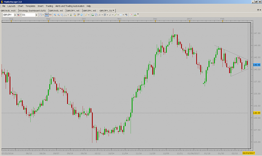Open the GBP/JPY instrument dropdown arrow
This screenshot has width=262, height=156.
click(x=15, y=15)
